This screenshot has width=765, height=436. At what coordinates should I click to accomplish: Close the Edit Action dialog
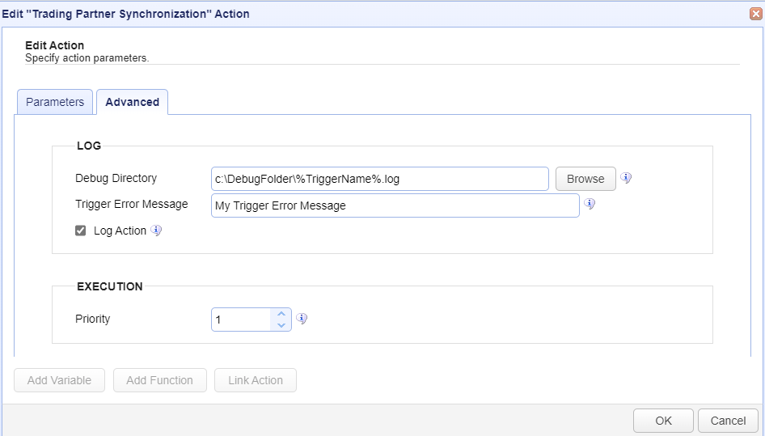[x=756, y=14]
